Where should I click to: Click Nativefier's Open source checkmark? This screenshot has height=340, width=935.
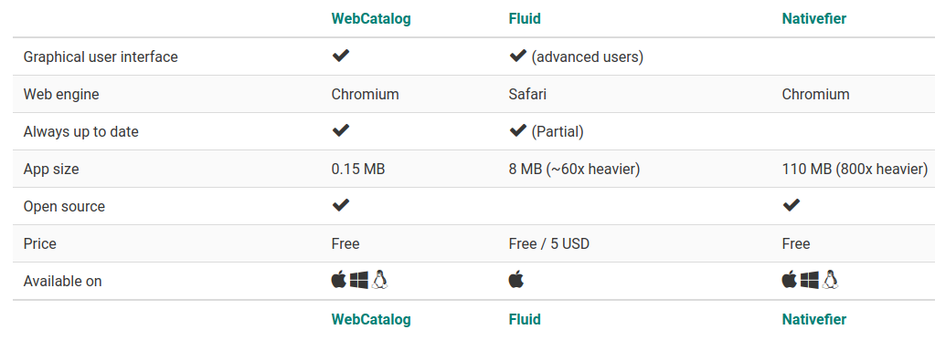[x=792, y=206]
